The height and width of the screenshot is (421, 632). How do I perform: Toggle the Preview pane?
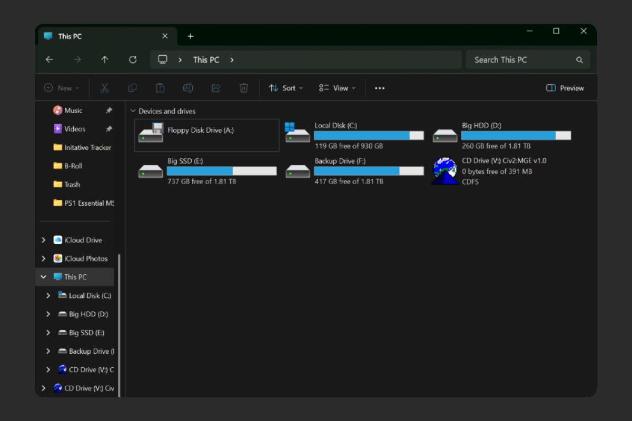click(564, 88)
